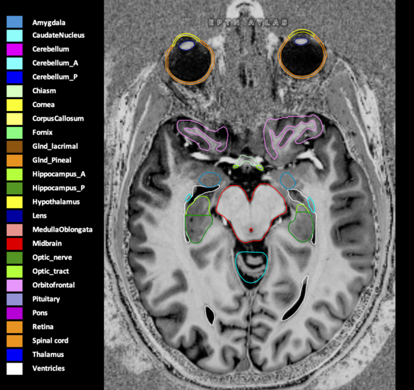Select the 'Retina' legend label
Viewport: 414px width, 390px height.
pos(43,327)
